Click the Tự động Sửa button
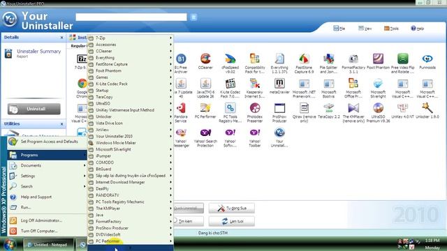Image resolution: width=447 pixels, height=251 pixels. pos(231,208)
